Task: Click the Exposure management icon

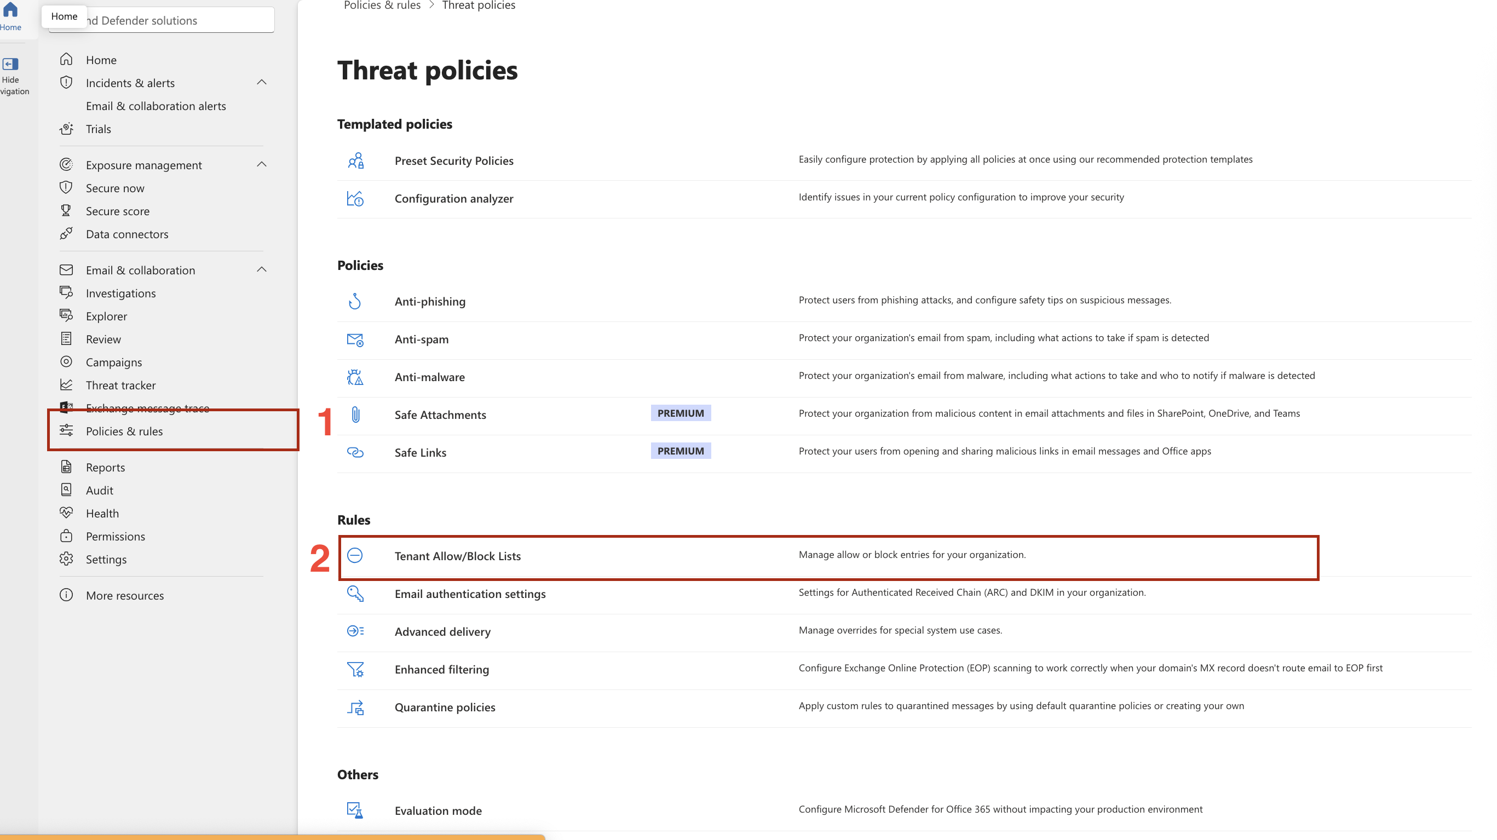Action: coord(66,164)
